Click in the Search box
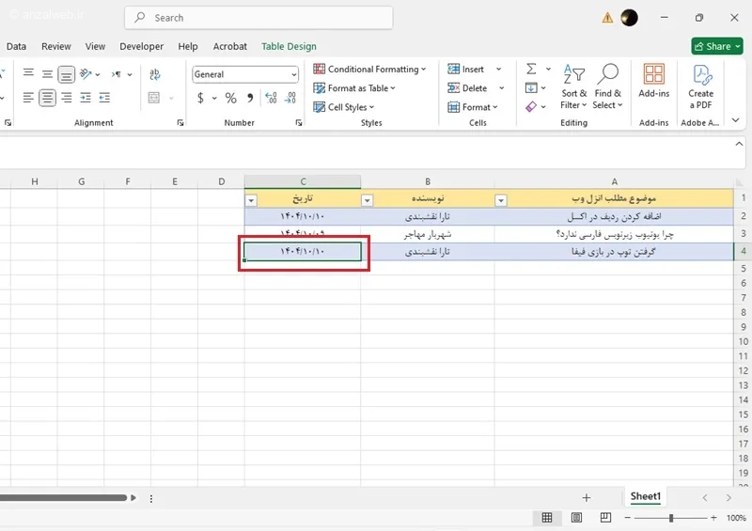This screenshot has width=752, height=531. (258, 18)
